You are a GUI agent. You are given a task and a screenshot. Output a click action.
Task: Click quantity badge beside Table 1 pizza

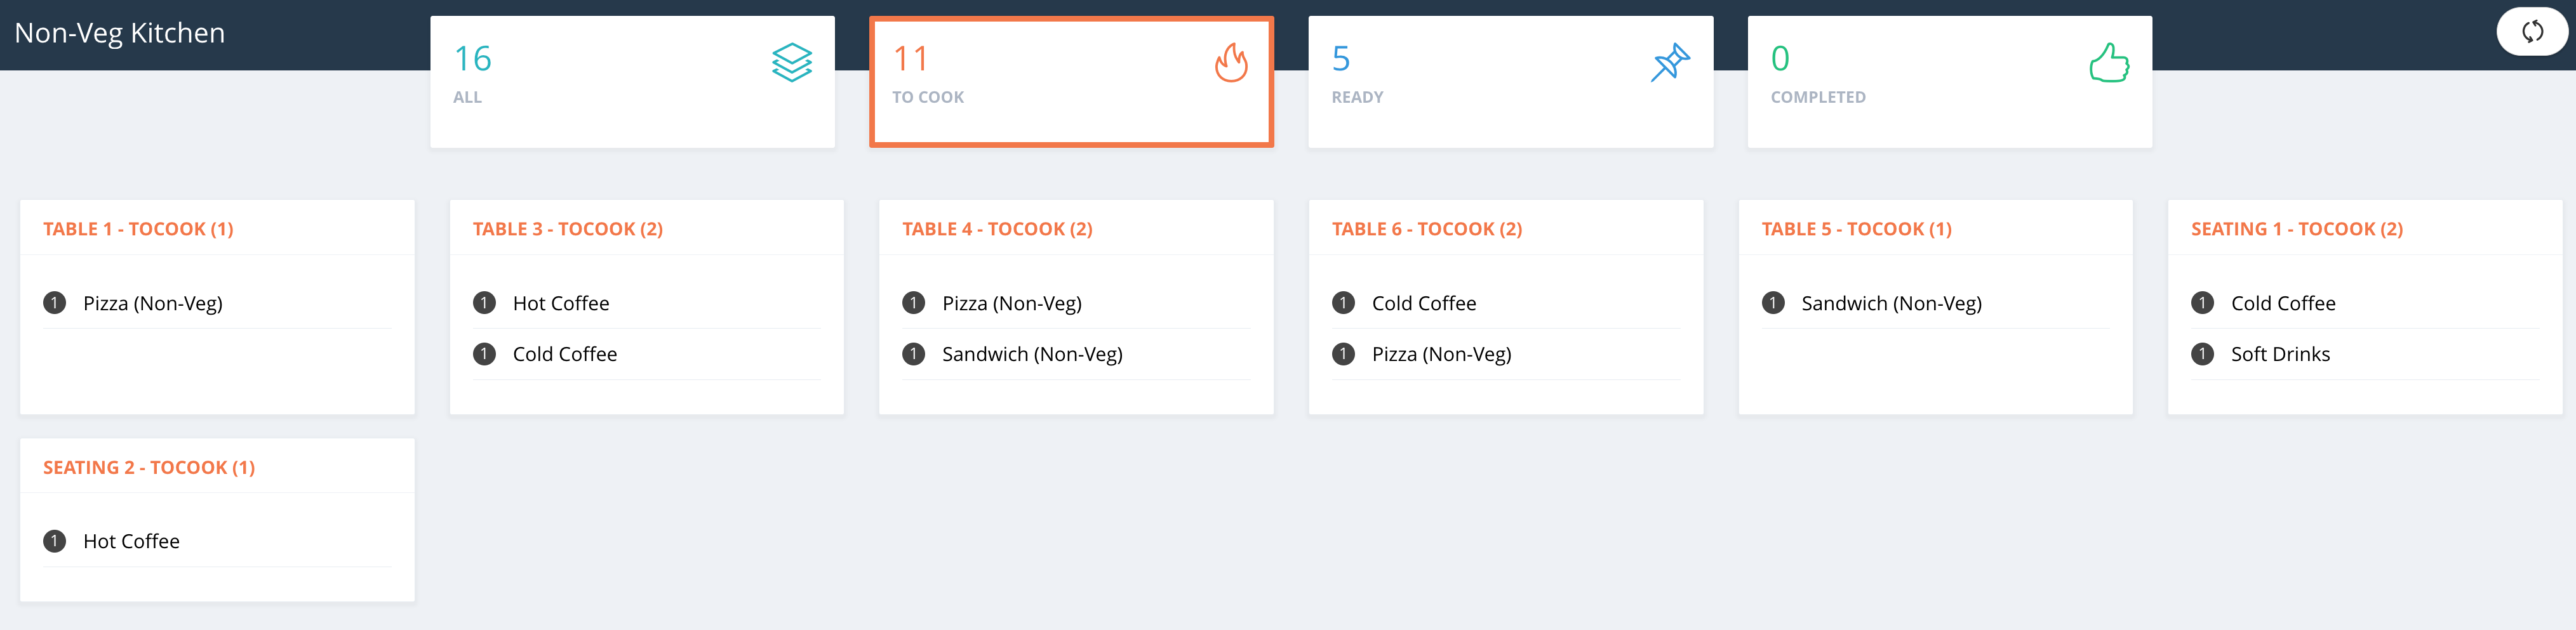55,303
